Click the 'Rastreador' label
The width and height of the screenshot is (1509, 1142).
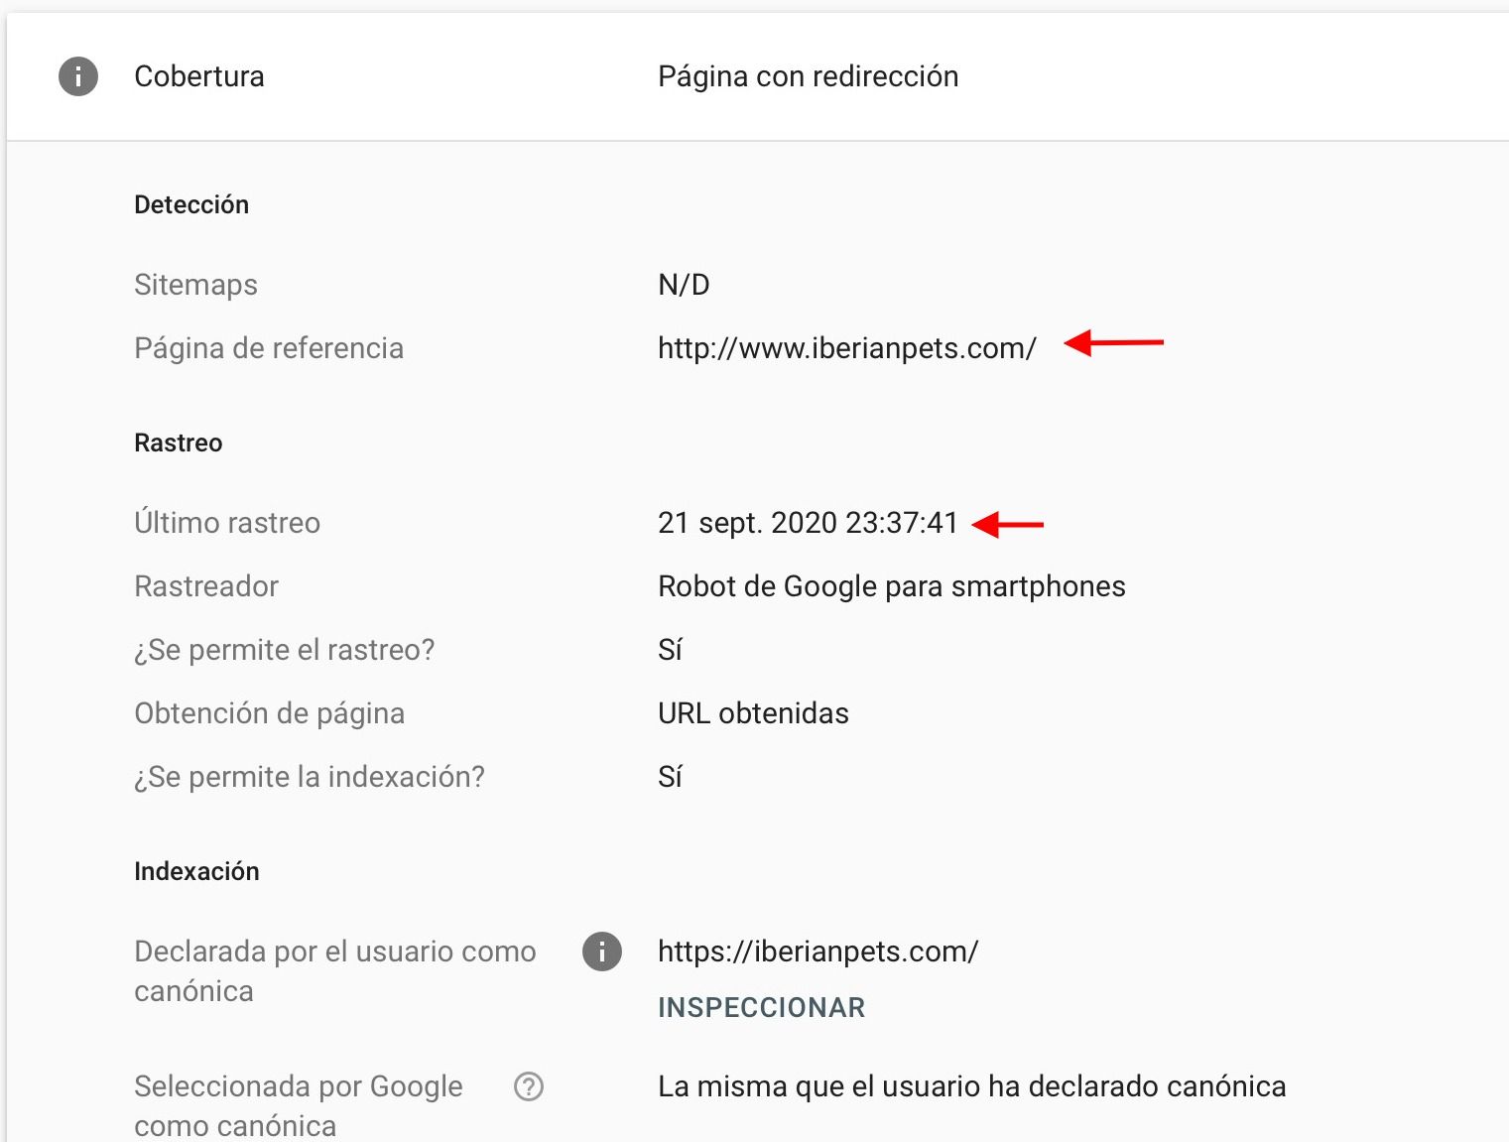(206, 586)
